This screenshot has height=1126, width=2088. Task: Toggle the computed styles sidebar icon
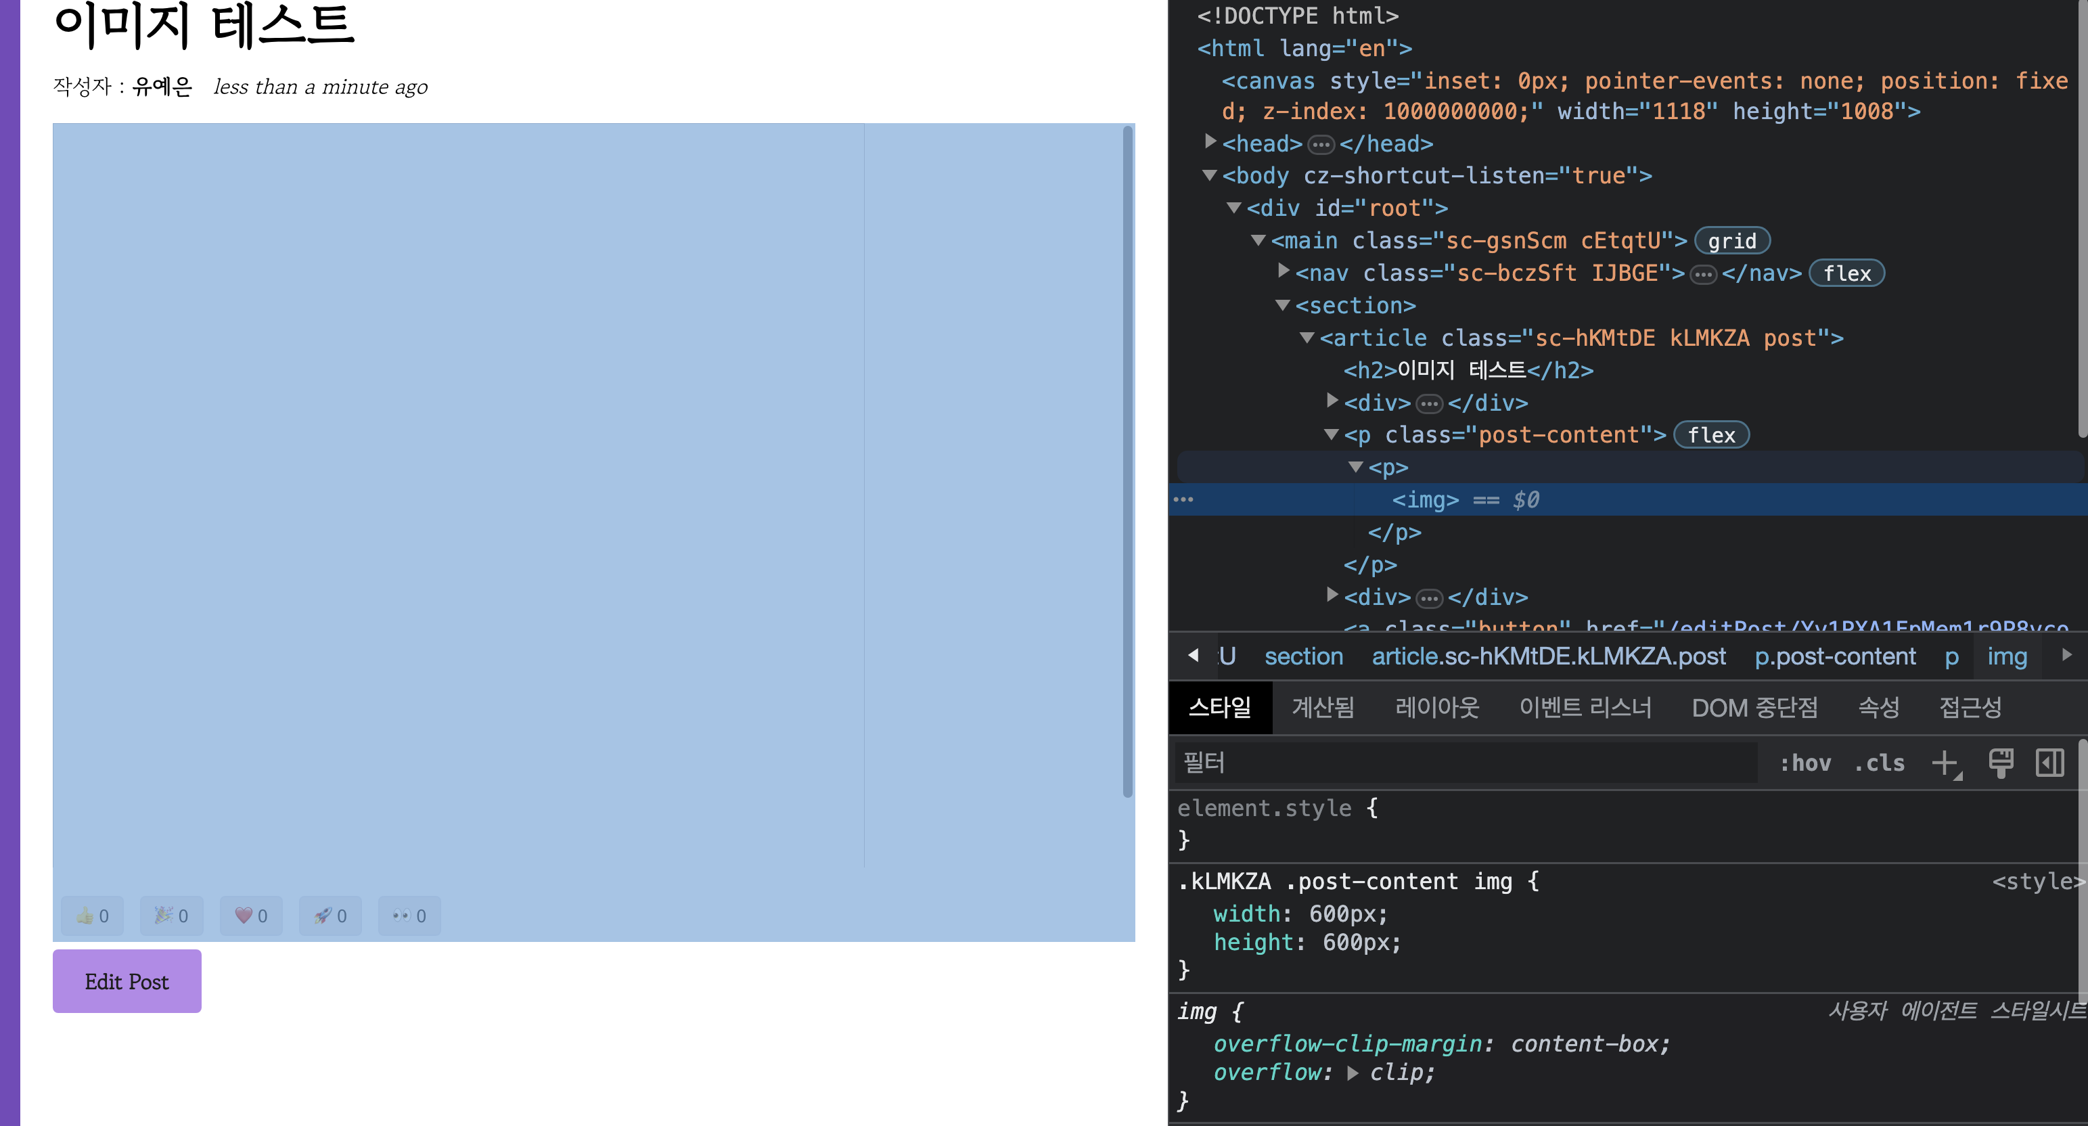(2049, 763)
